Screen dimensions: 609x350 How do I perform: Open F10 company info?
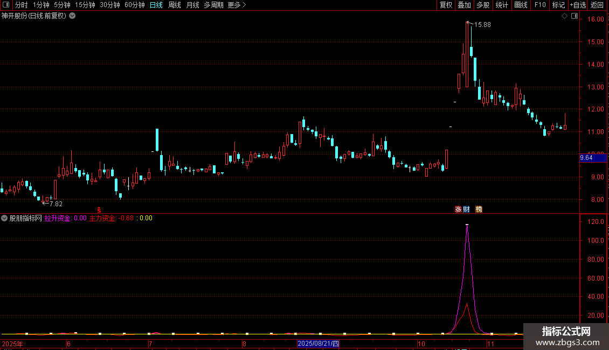tap(540, 5)
